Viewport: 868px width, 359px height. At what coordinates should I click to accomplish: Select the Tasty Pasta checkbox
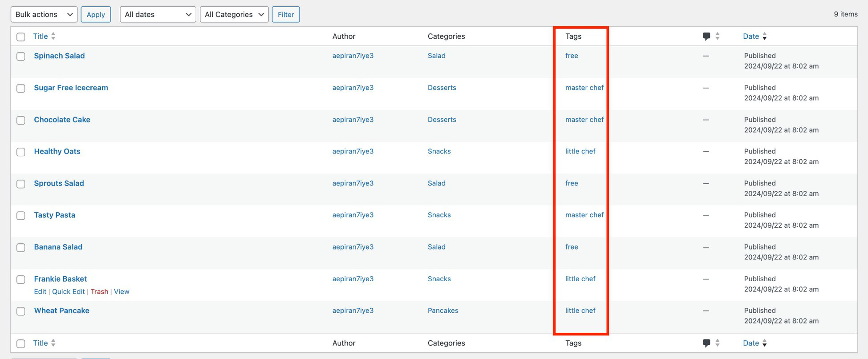[21, 215]
